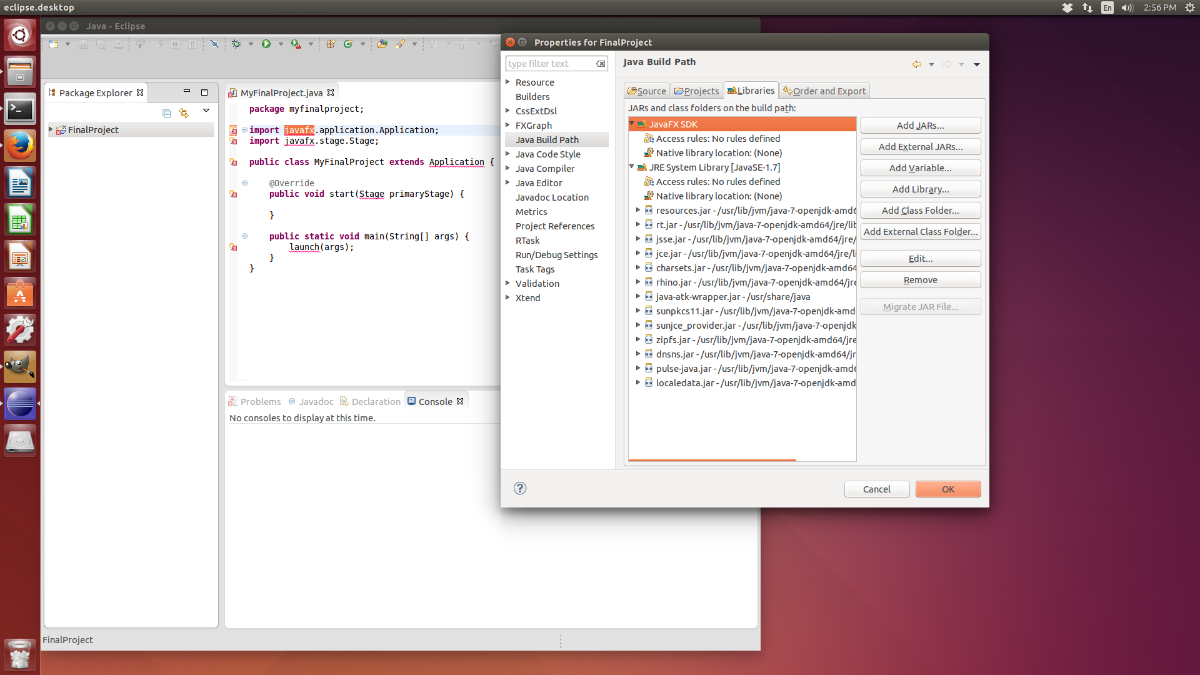Click error marker beside import javafx.application line

point(233,130)
